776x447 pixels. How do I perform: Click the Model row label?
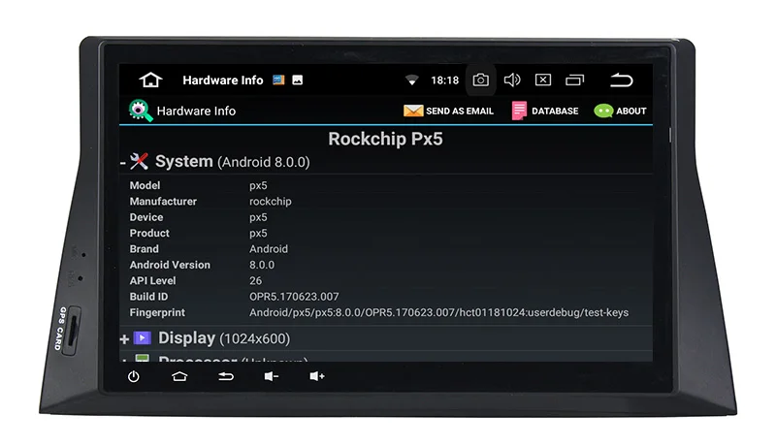(145, 185)
